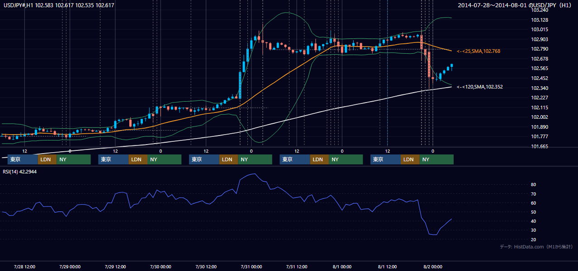Click the 102.452 price axis label
This screenshot has height=271, width=578.
point(540,78)
